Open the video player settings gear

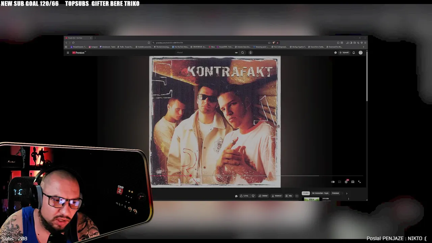click(x=346, y=182)
